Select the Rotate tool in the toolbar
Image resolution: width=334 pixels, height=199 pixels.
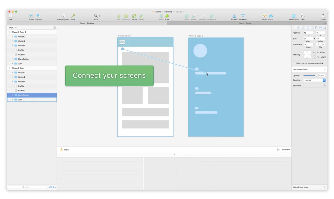coord(134,16)
